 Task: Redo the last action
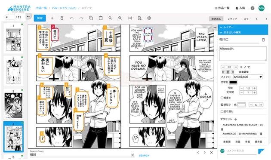click(81, 18)
